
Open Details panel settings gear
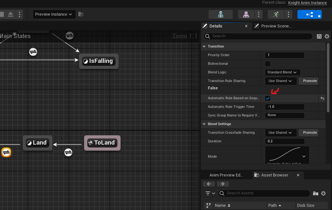point(327,36)
